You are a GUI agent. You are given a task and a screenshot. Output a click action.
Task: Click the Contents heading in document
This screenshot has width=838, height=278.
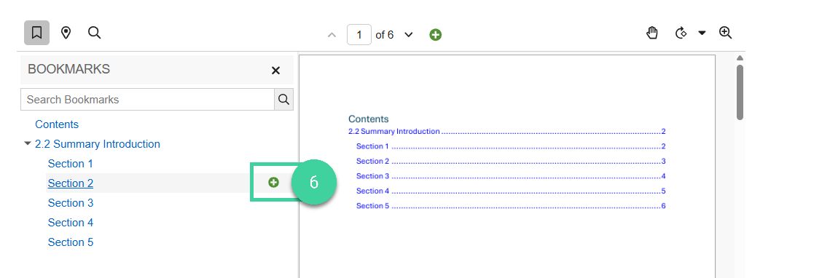pos(368,119)
